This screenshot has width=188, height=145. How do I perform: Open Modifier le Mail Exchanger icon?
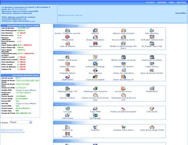pos(123,43)
